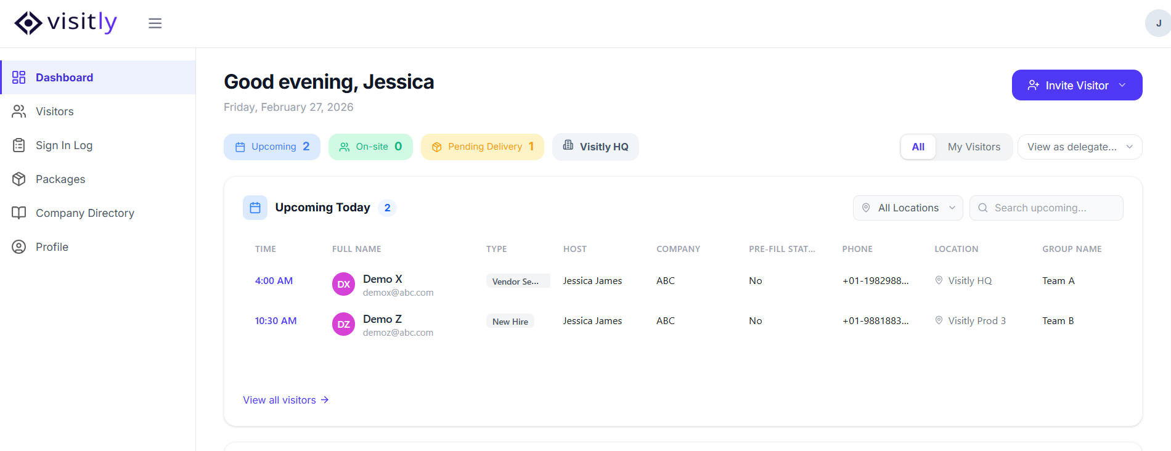Viewport: 1171px width, 451px height.
Task: Click the Upcoming Today count badge 2
Action: [x=387, y=208]
